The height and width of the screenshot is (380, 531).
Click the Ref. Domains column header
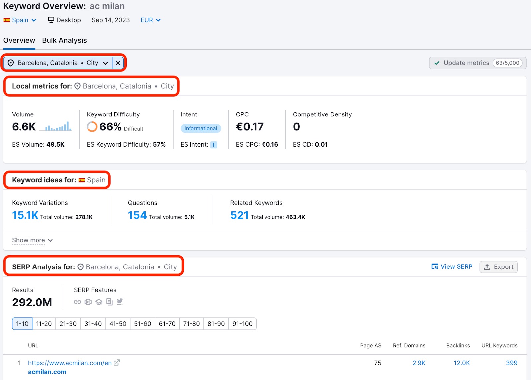tap(409, 346)
